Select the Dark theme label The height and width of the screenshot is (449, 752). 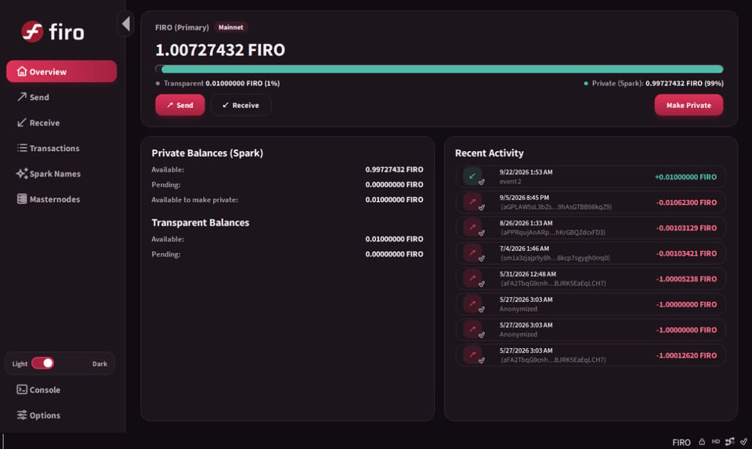pyautogui.click(x=99, y=364)
